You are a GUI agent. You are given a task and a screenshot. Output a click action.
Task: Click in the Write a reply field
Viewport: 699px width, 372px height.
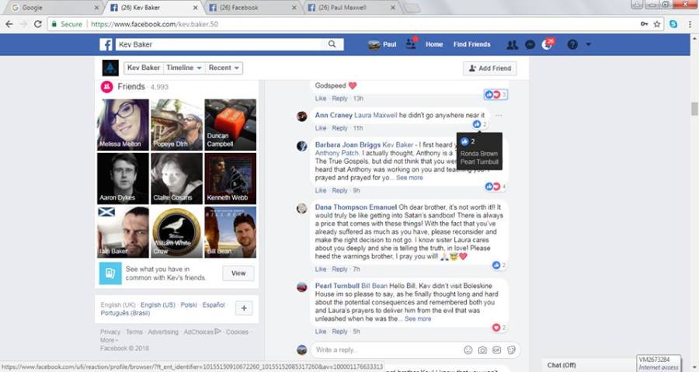pos(384,349)
